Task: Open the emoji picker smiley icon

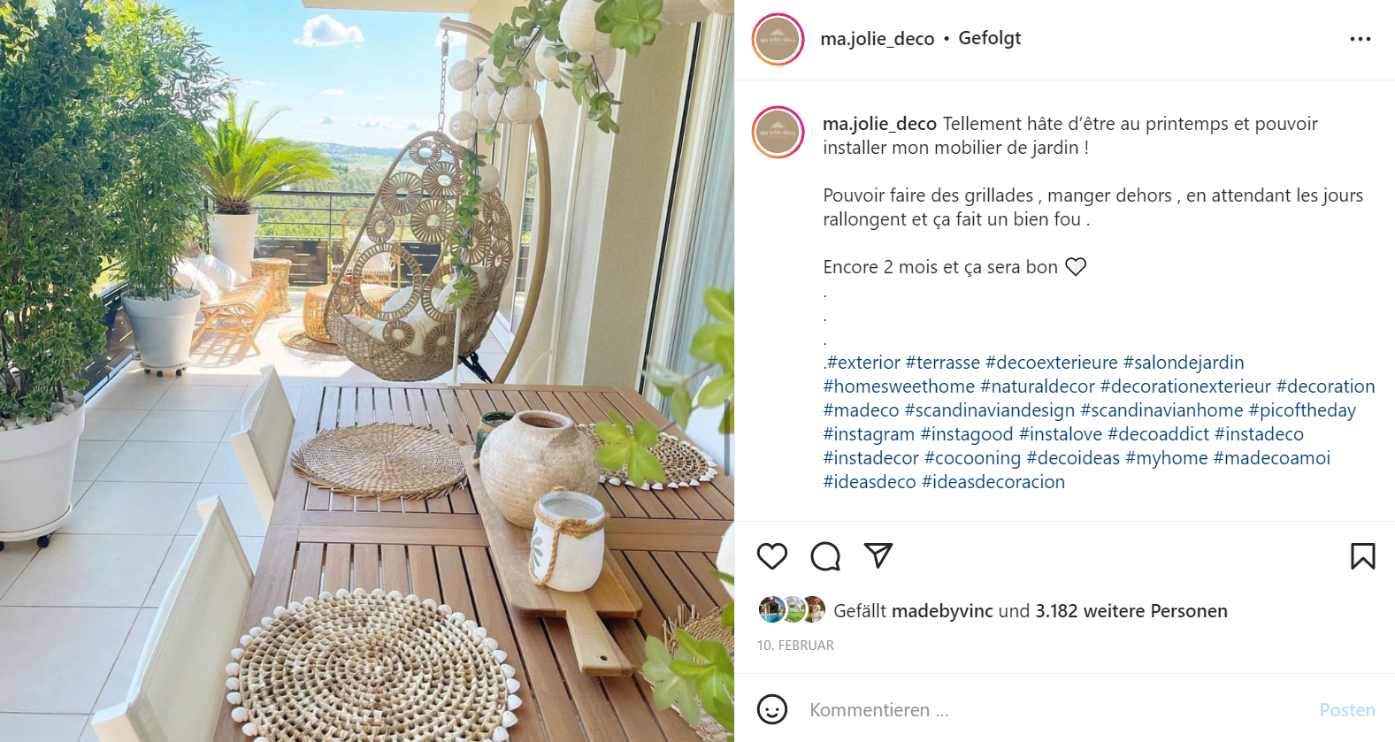Action: pyautogui.click(x=772, y=709)
